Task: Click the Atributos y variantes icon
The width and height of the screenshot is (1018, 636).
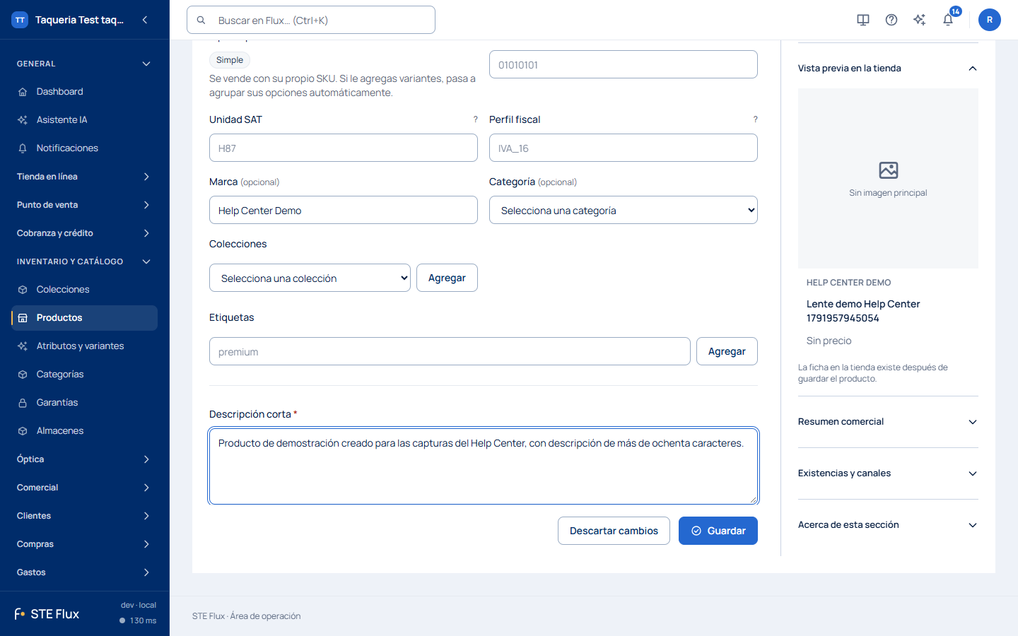Action: click(x=23, y=346)
